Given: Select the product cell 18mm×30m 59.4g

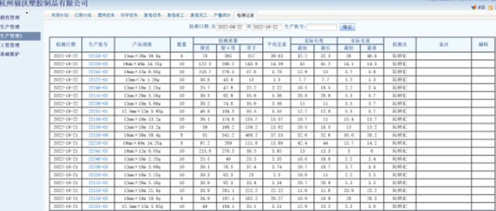Looking at the screenshot, I should [x=142, y=135].
